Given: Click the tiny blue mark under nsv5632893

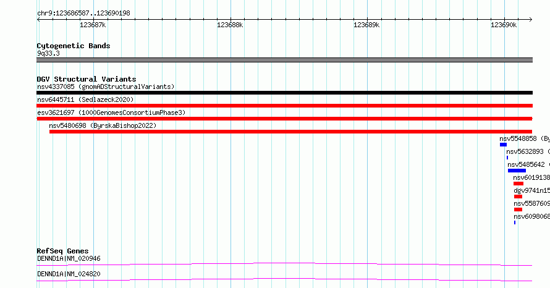Looking at the screenshot, I should tap(507, 158).
